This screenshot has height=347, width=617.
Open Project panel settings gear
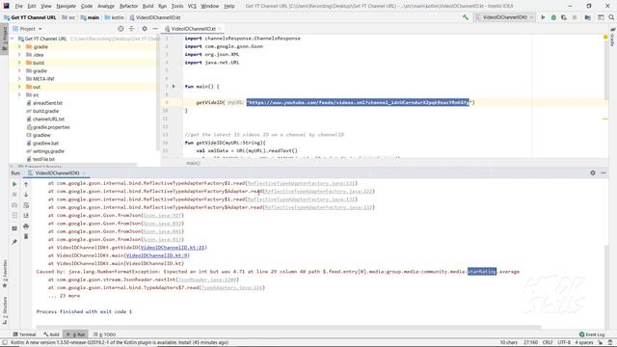pyautogui.click(x=145, y=29)
